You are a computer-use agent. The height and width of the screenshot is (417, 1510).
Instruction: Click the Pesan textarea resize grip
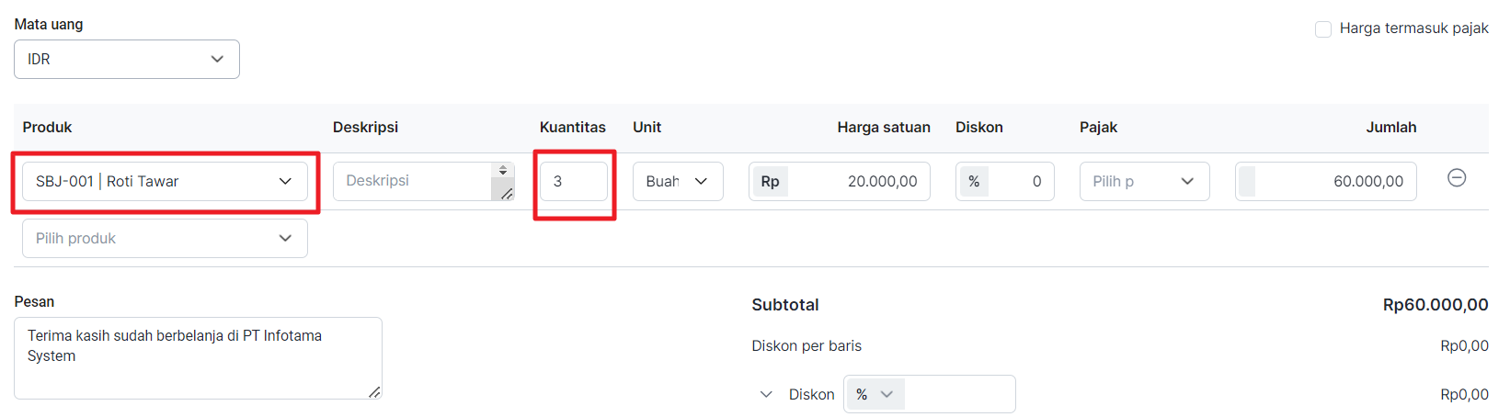pyautogui.click(x=374, y=392)
